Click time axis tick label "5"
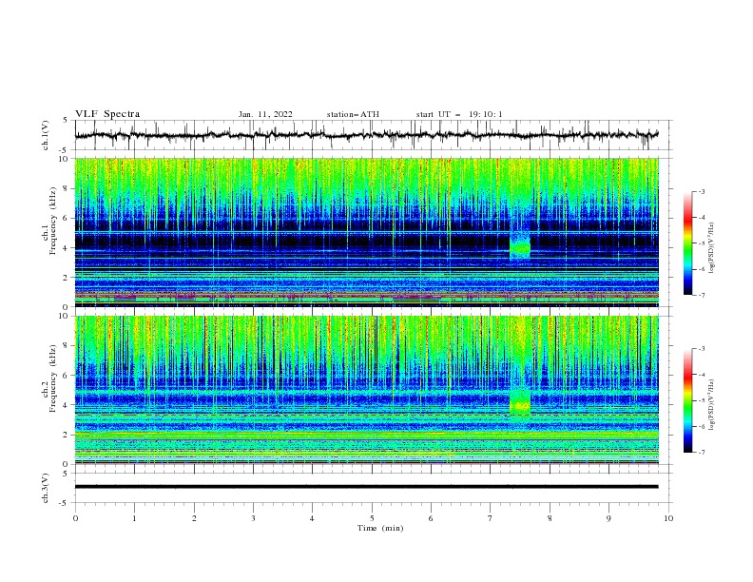Viewport: 753px width, 582px height. tap(372, 518)
